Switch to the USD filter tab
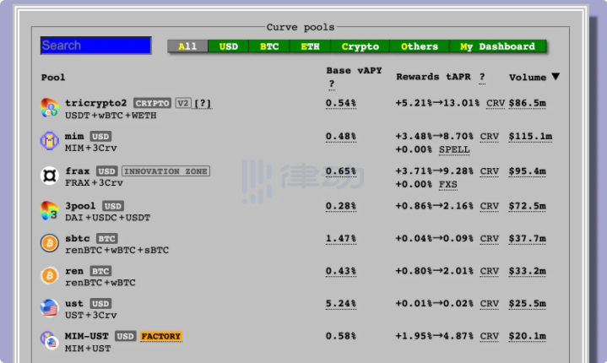 coord(229,46)
